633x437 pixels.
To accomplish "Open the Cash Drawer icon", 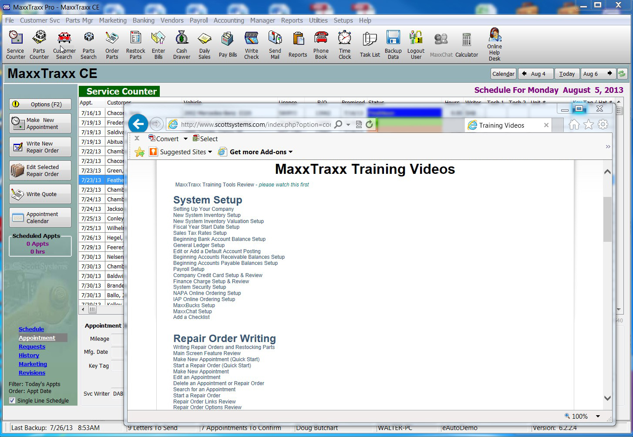I will 182,44.
